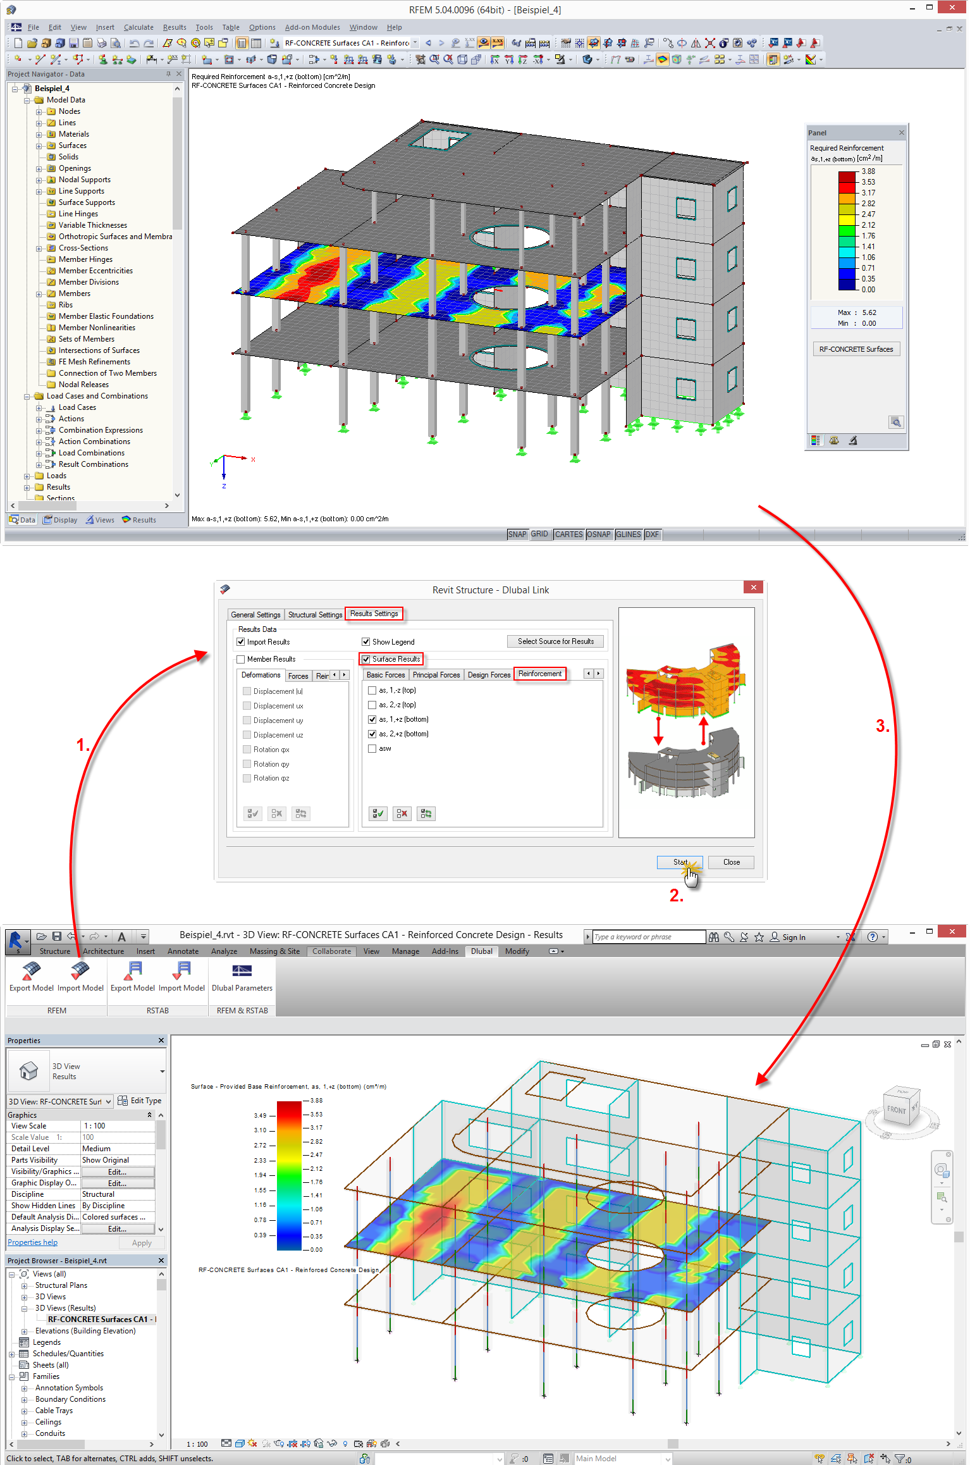Open Properties help link
Screen dimensions: 970x1465
tap(32, 1242)
